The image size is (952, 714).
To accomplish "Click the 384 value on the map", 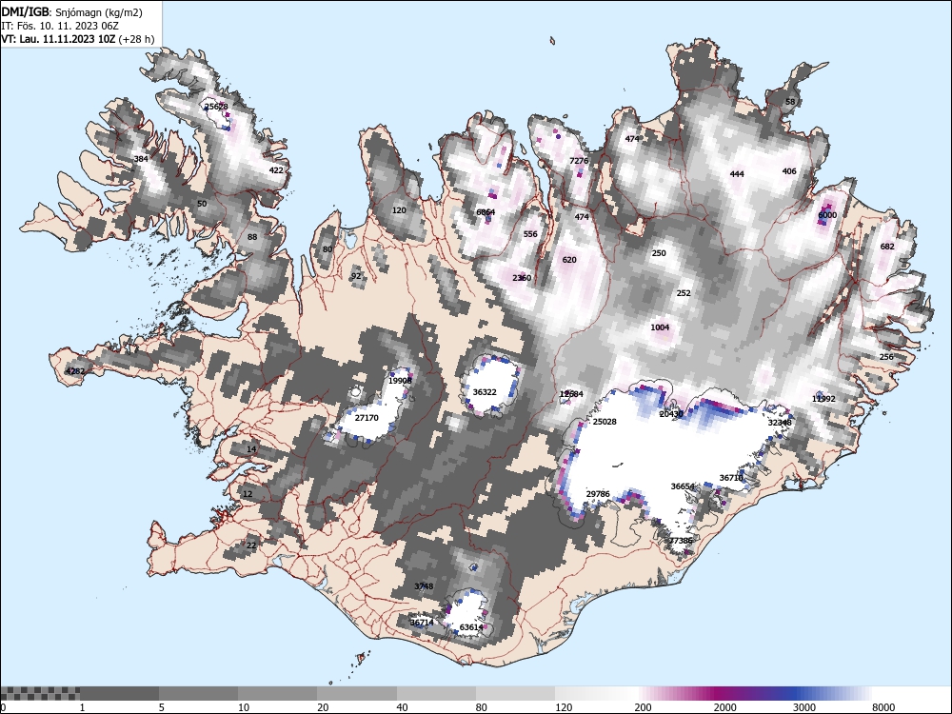I will coord(141,159).
